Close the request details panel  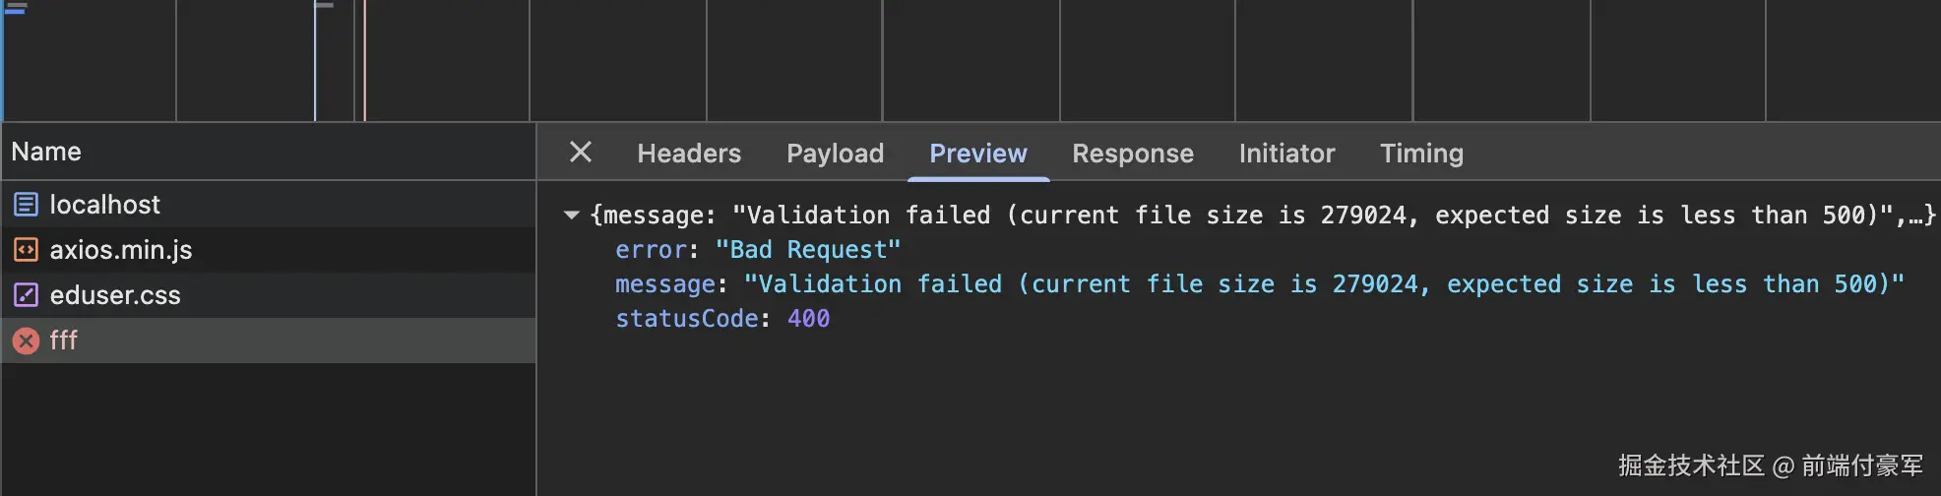pos(581,152)
